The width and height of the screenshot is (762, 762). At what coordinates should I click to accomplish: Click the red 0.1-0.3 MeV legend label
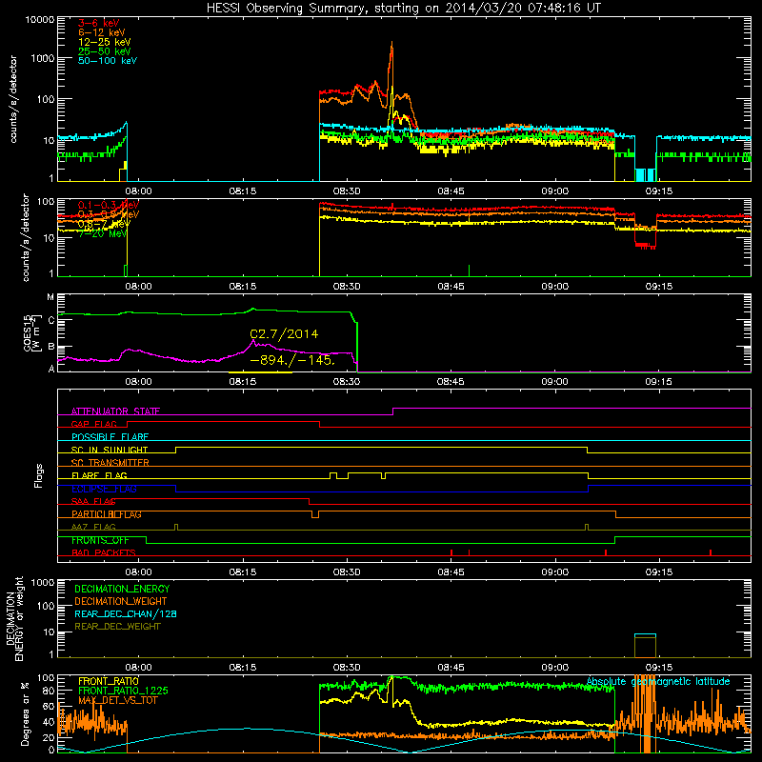tap(109, 205)
